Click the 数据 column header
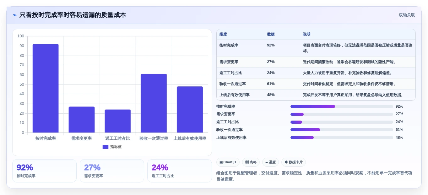The height and width of the screenshot is (195, 428). click(x=271, y=34)
